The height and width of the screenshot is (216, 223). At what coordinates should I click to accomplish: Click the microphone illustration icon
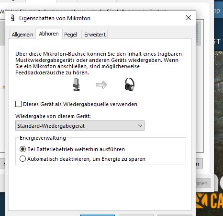pos(76,84)
